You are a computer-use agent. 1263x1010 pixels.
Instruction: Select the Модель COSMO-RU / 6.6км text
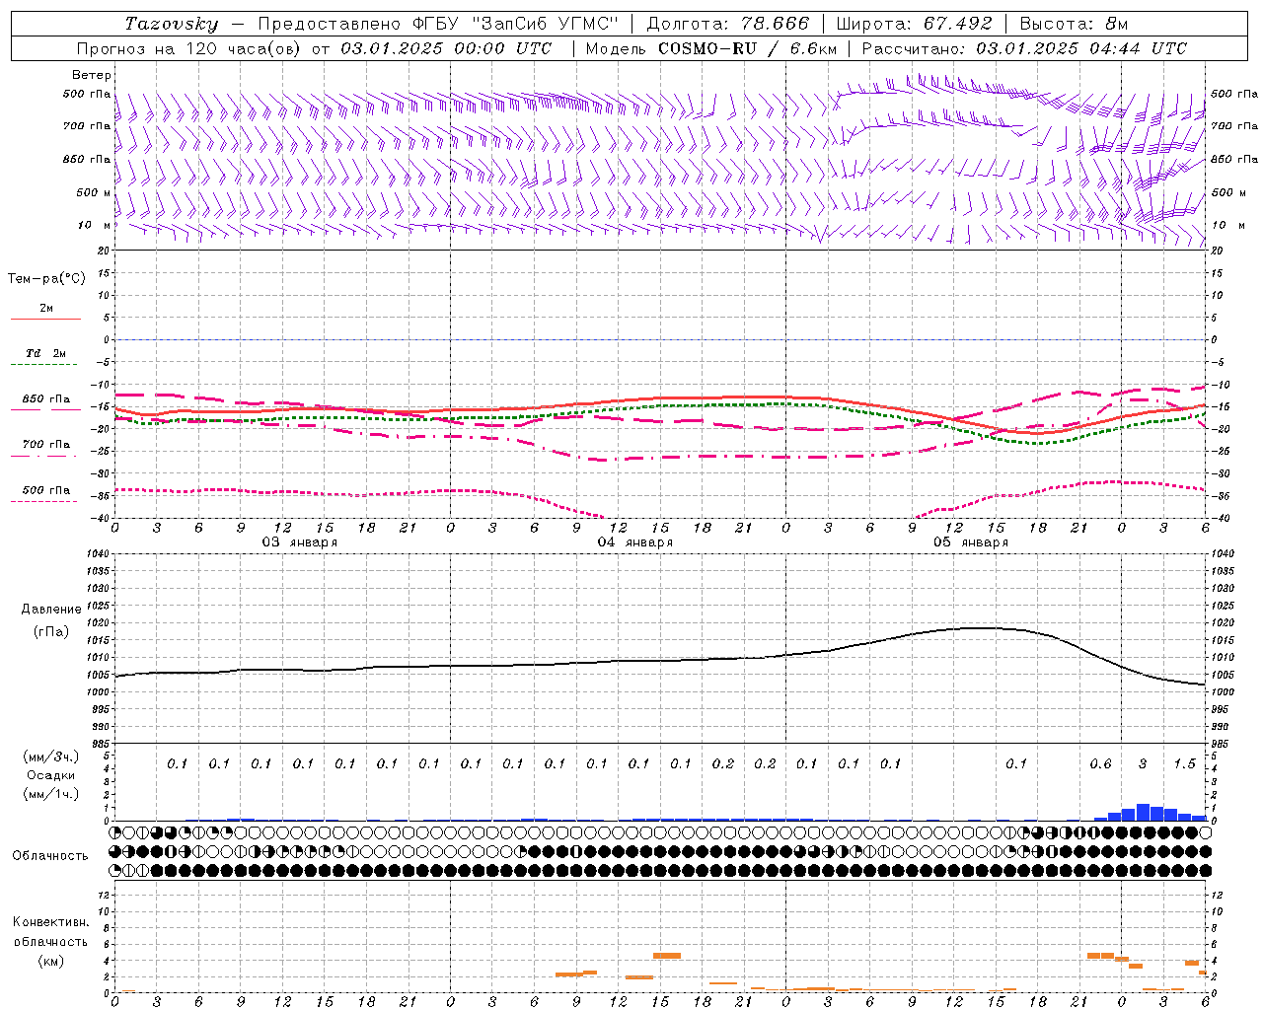tap(711, 48)
